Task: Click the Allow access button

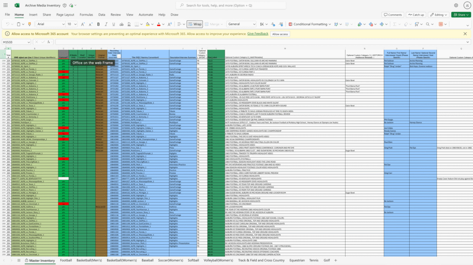Action: click(x=280, y=34)
